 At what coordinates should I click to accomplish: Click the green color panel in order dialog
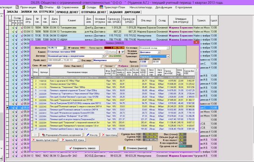179,55
